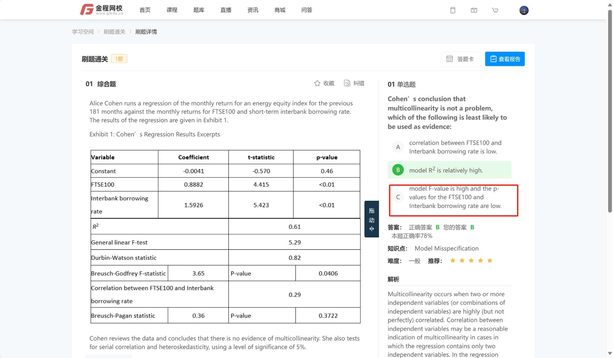This screenshot has height=358, width=613.
Task: Go to 题库 in top navigation
Action: tap(199, 10)
